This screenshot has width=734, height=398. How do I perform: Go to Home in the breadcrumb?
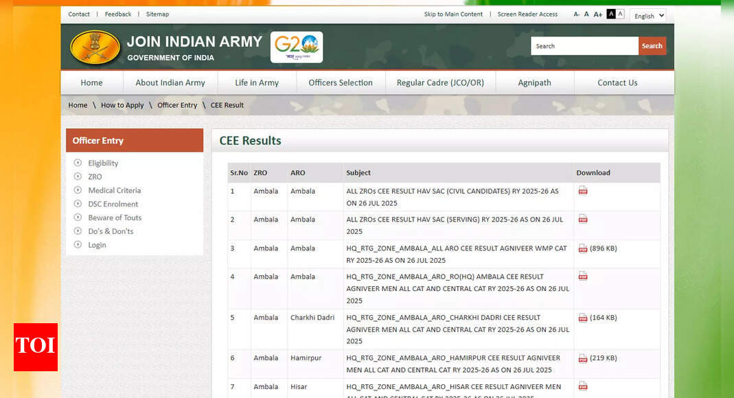(78, 105)
